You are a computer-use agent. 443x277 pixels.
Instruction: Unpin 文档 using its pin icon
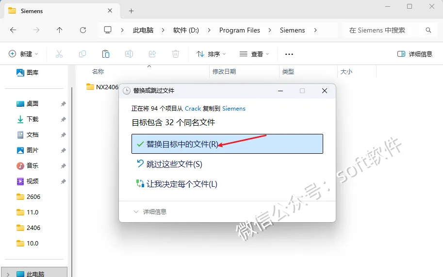click(63, 135)
